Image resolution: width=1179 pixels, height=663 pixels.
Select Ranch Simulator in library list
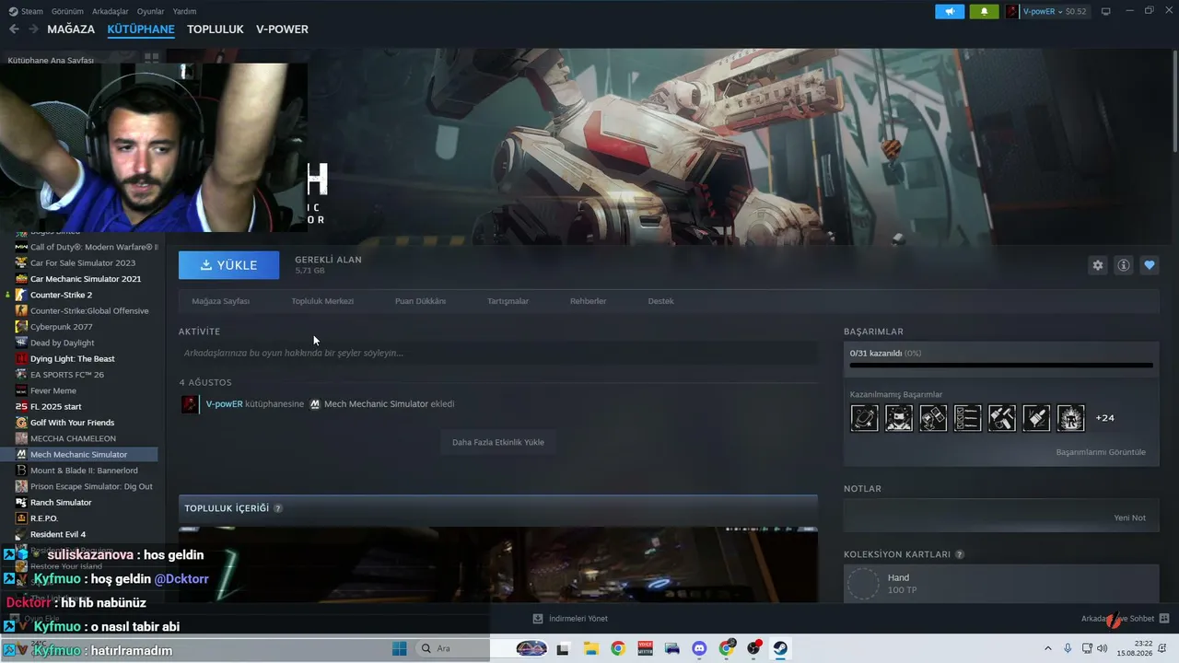[61, 503]
